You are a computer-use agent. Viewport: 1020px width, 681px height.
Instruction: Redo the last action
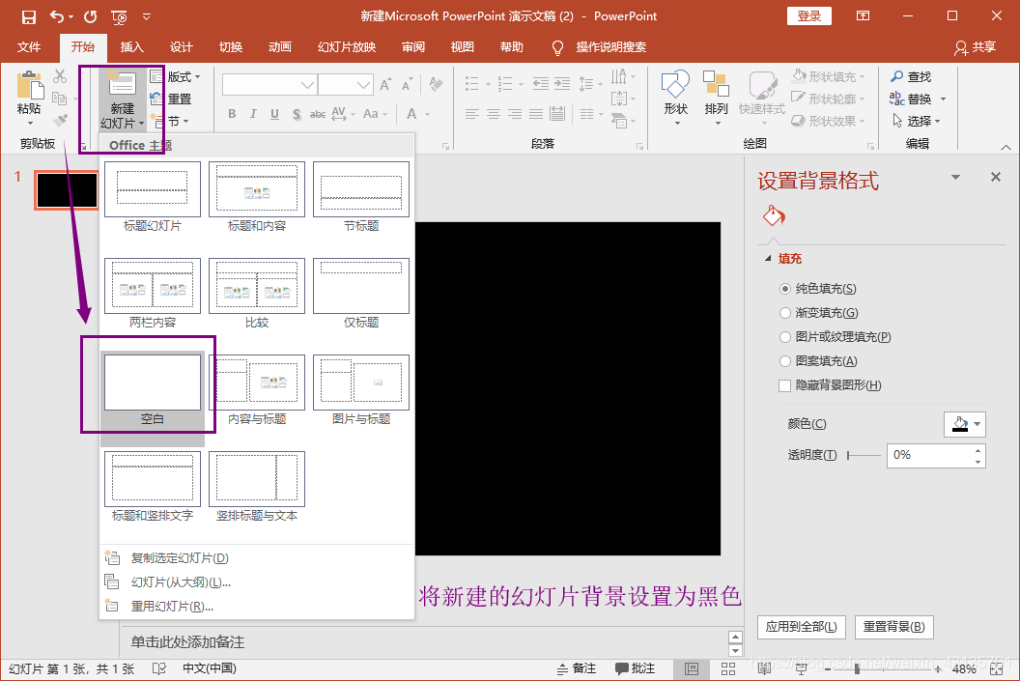[x=91, y=17]
